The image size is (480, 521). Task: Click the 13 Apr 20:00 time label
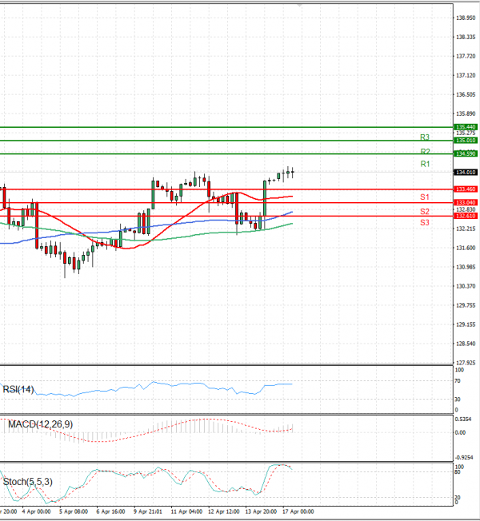tap(261, 511)
